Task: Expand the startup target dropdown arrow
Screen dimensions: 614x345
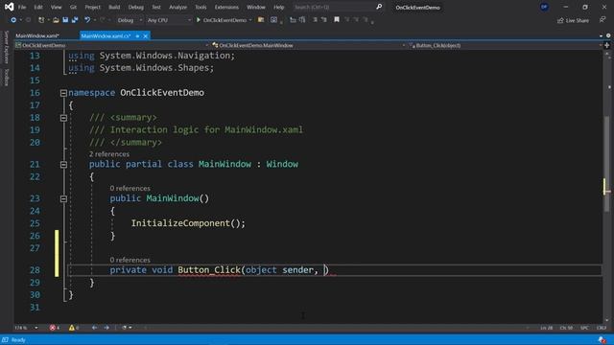Action: [250, 20]
